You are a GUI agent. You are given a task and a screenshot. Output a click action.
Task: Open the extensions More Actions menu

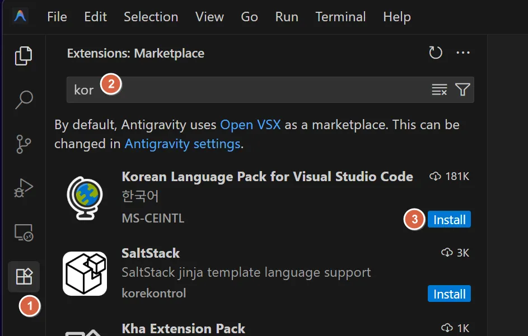(463, 53)
